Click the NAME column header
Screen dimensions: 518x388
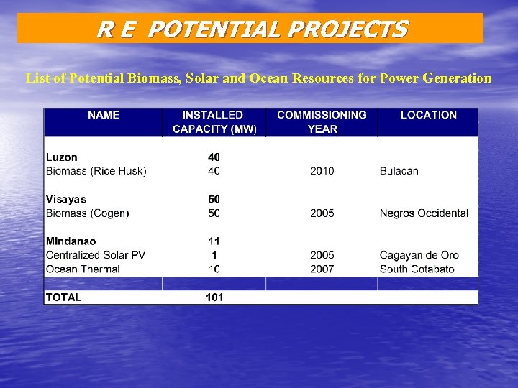(104, 115)
